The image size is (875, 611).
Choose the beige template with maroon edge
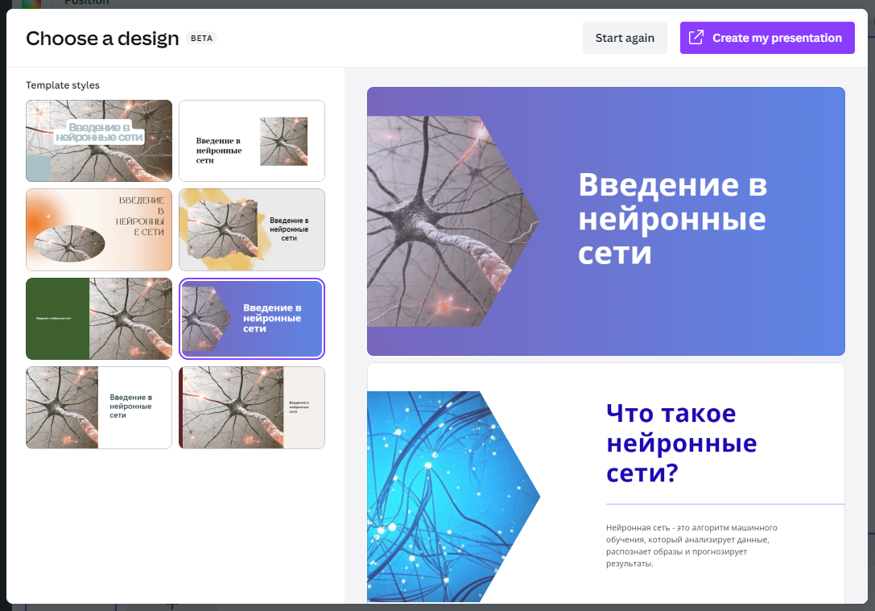tap(251, 407)
